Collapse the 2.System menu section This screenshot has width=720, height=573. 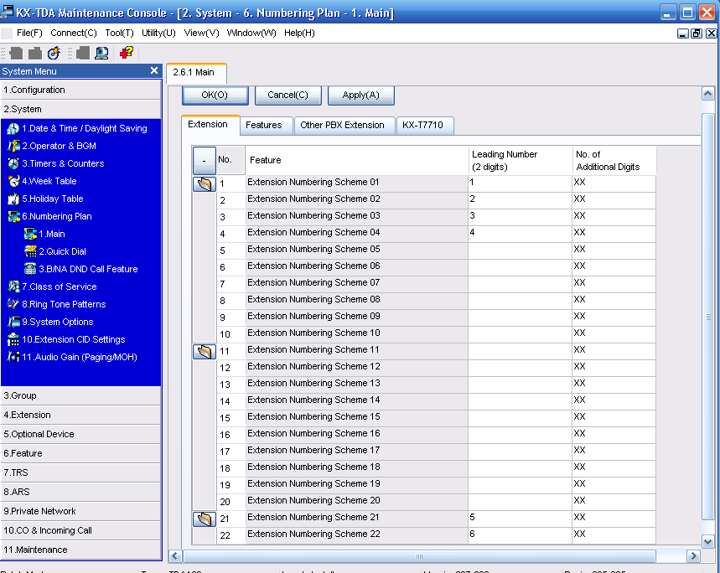[80, 109]
